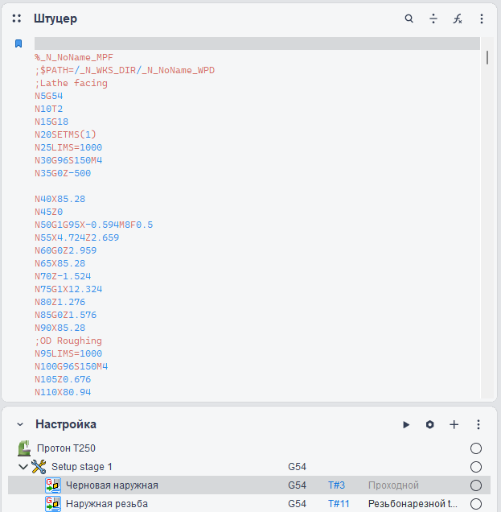The height and width of the screenshot is (512, 501).
Task: Open the settings gear in Настройка panel
Action: pos(430,424)
